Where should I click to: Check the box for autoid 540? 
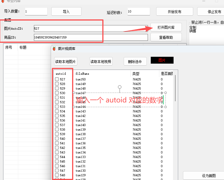(57, 139)
